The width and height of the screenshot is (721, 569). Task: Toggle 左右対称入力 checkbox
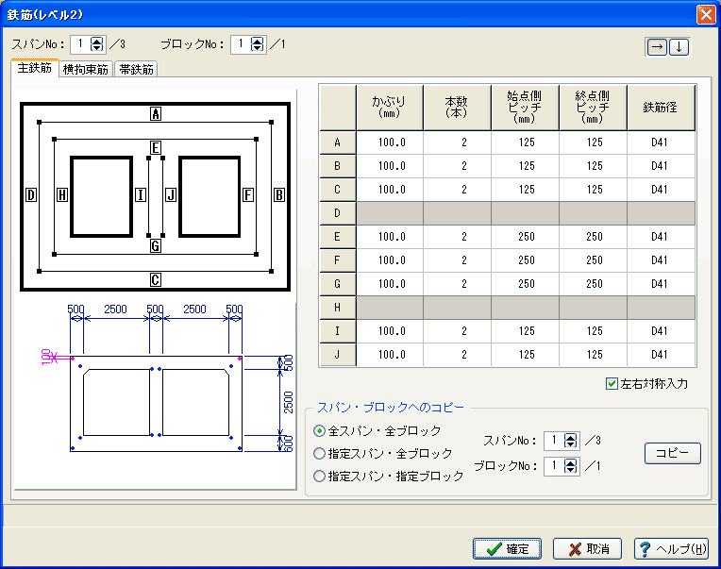(x=612, y=384)
